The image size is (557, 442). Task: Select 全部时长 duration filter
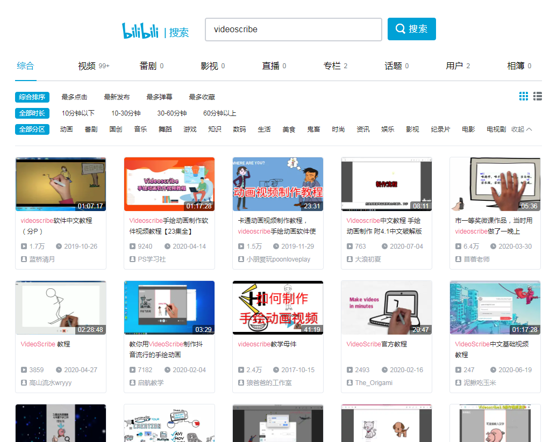[x=32, y=113]
